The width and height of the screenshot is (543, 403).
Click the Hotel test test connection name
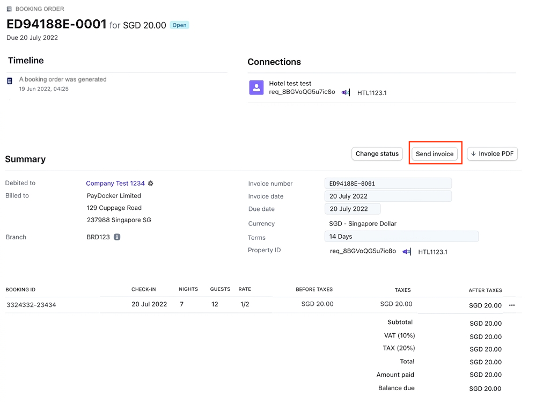[x=290, y=84]
